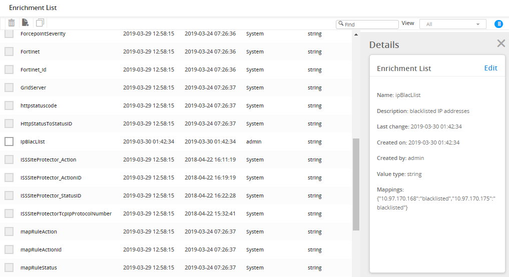Select the mapRuleActionId list name

click(x=41, y=249)
